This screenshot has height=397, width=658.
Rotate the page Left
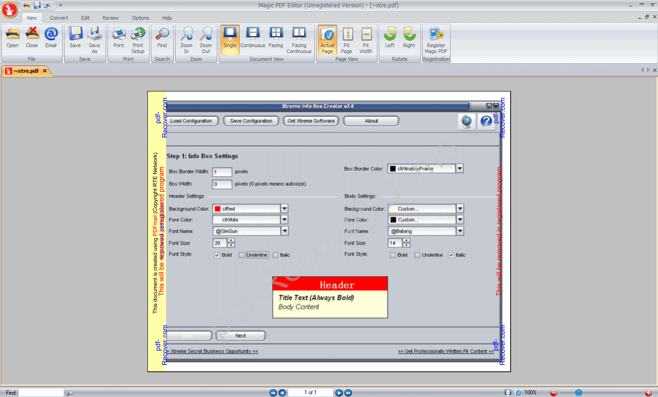tap(390, 38)
